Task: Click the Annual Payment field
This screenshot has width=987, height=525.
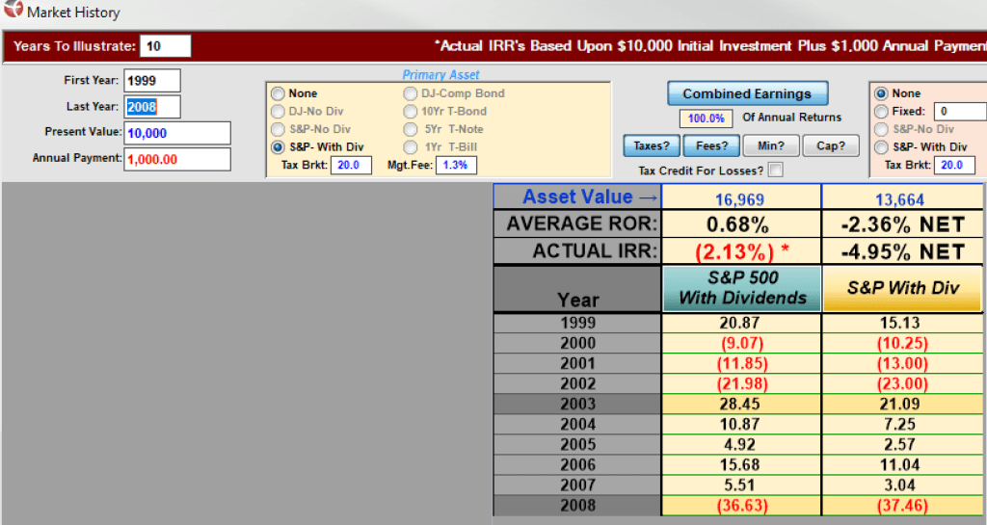Action: click(x=177, y=159)
